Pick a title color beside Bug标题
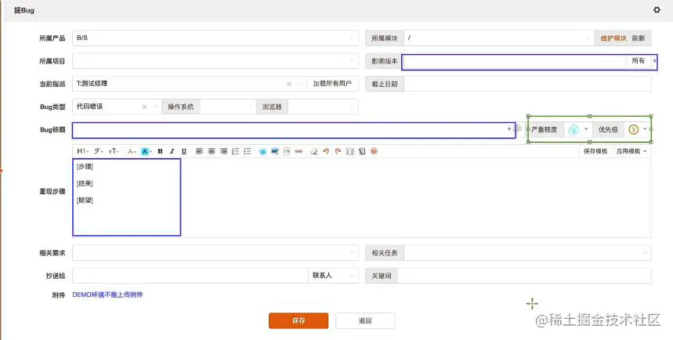673x340 pixels. pos(518,128)
